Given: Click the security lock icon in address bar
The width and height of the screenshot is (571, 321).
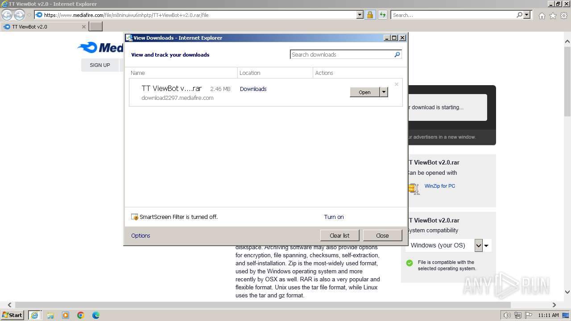Looking at the screenshot, I should pos(370,15).
